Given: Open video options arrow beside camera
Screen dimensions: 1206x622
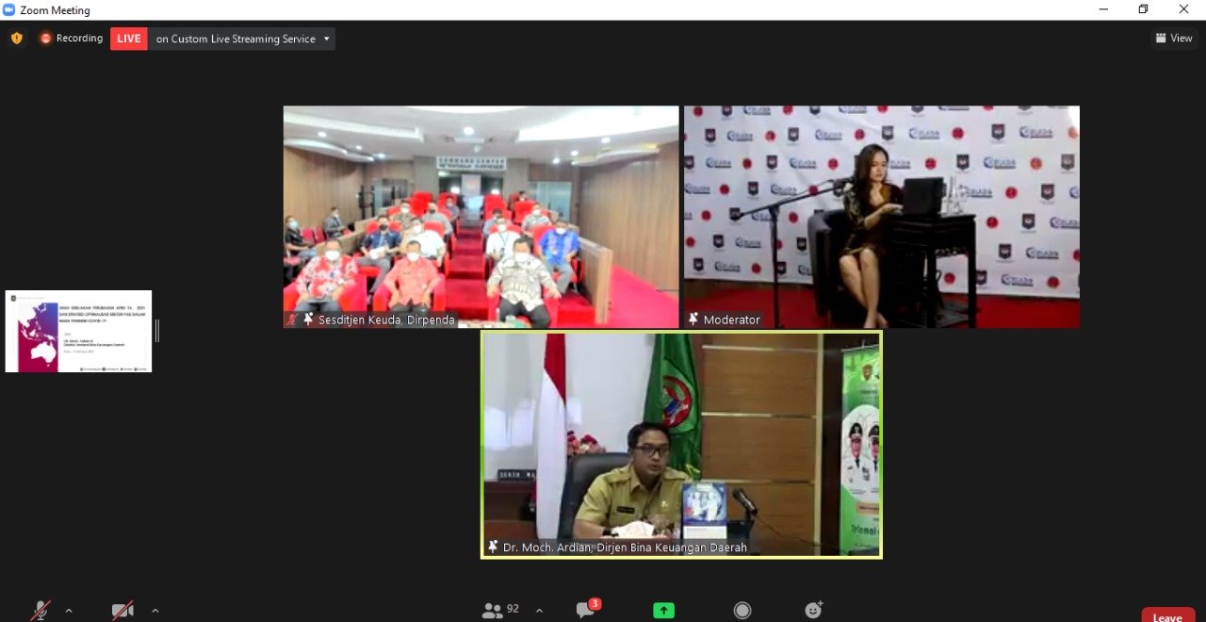Looking at the screenshot, I should click(x=155, y=611).
